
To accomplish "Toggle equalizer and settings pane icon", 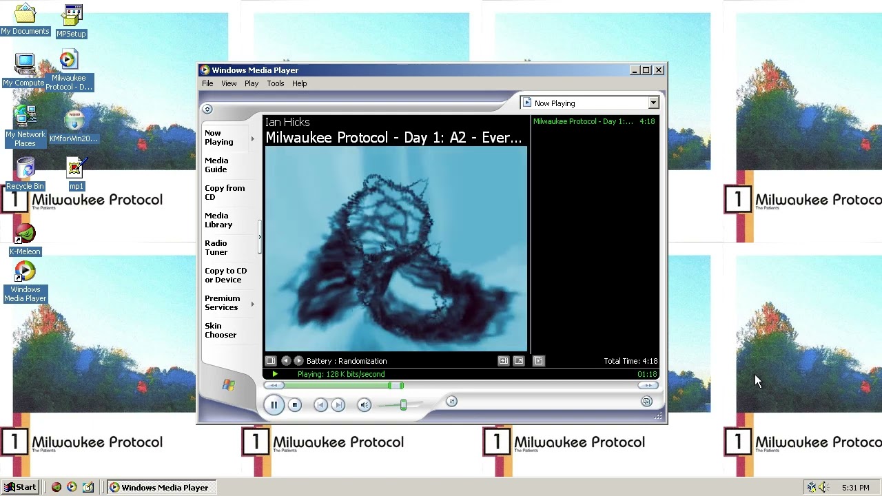I will click(504, 361).
